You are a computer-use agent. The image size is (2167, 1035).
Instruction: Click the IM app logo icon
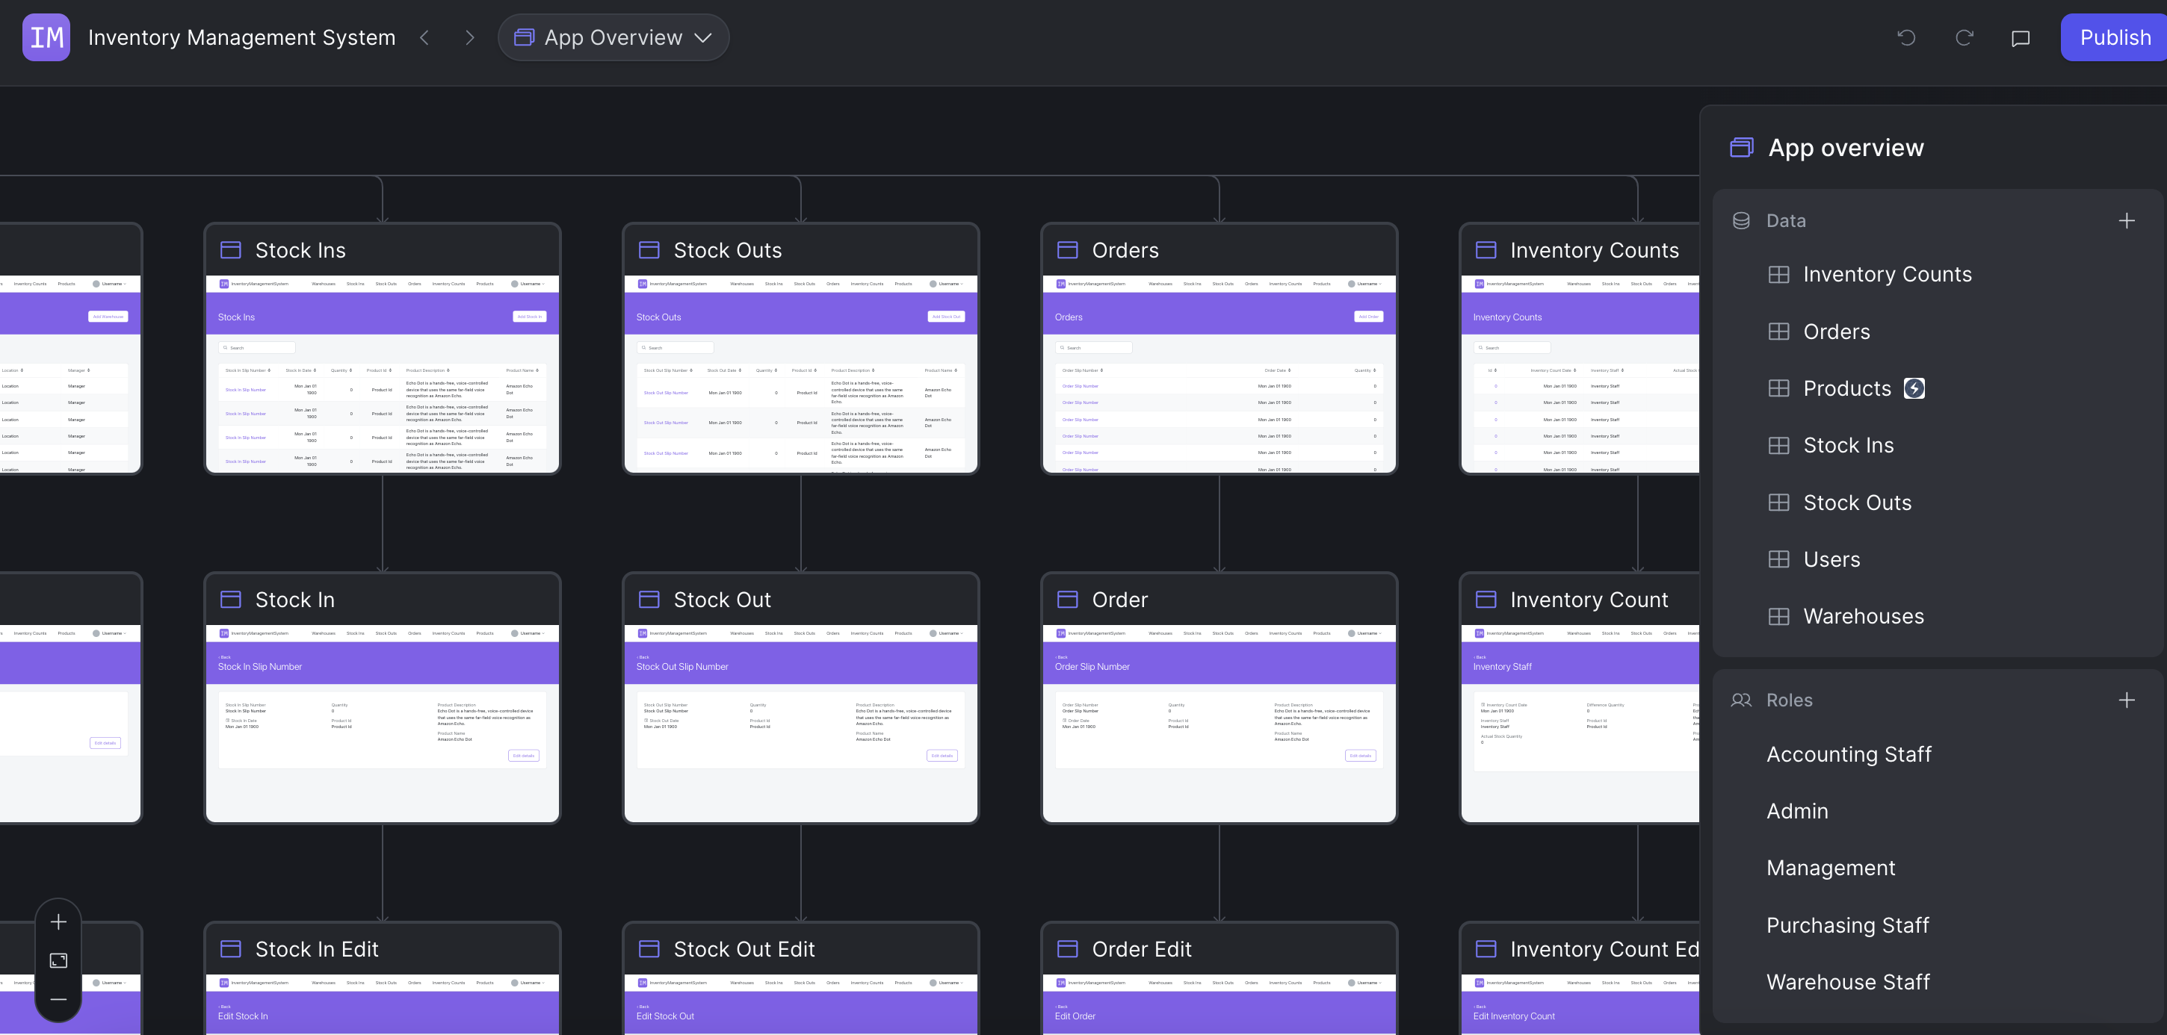pos(46,38)
